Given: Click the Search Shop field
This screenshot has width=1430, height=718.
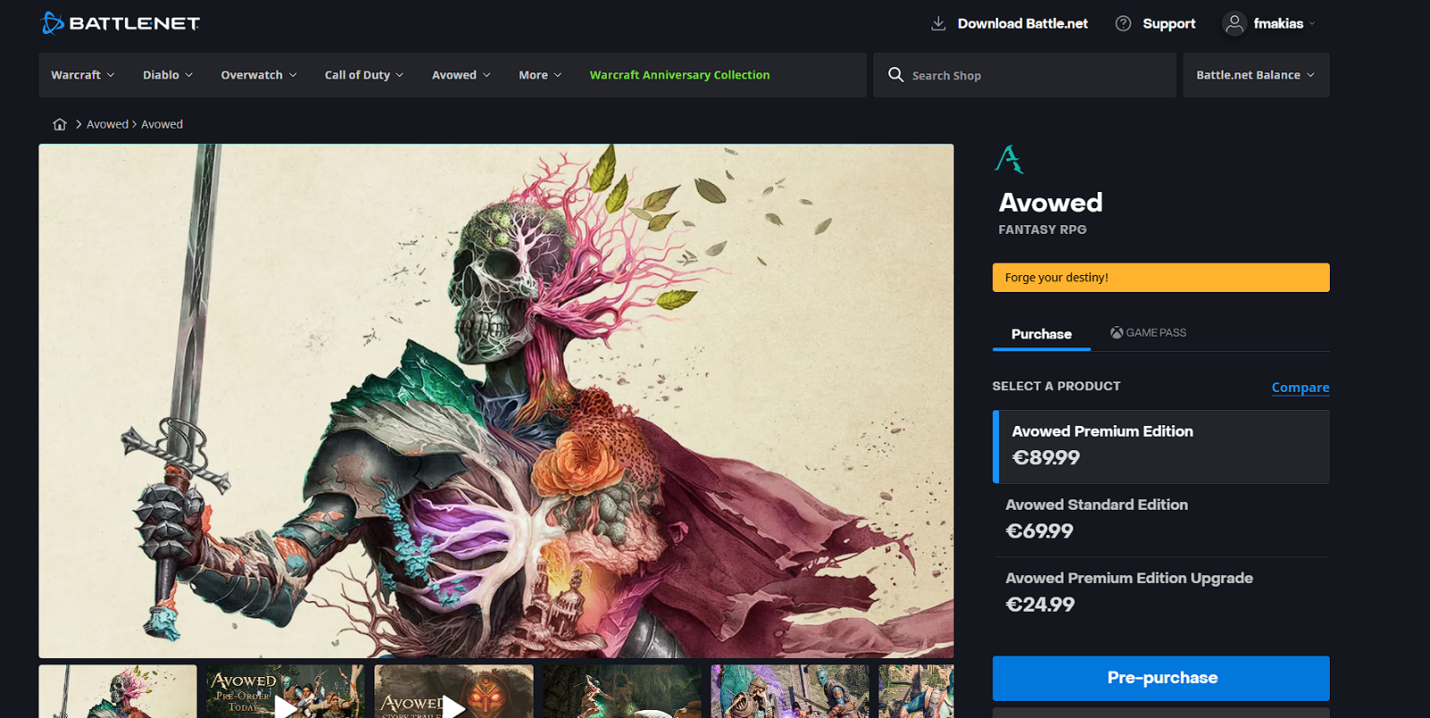Looking at the screenshot, I should 1024,75.
